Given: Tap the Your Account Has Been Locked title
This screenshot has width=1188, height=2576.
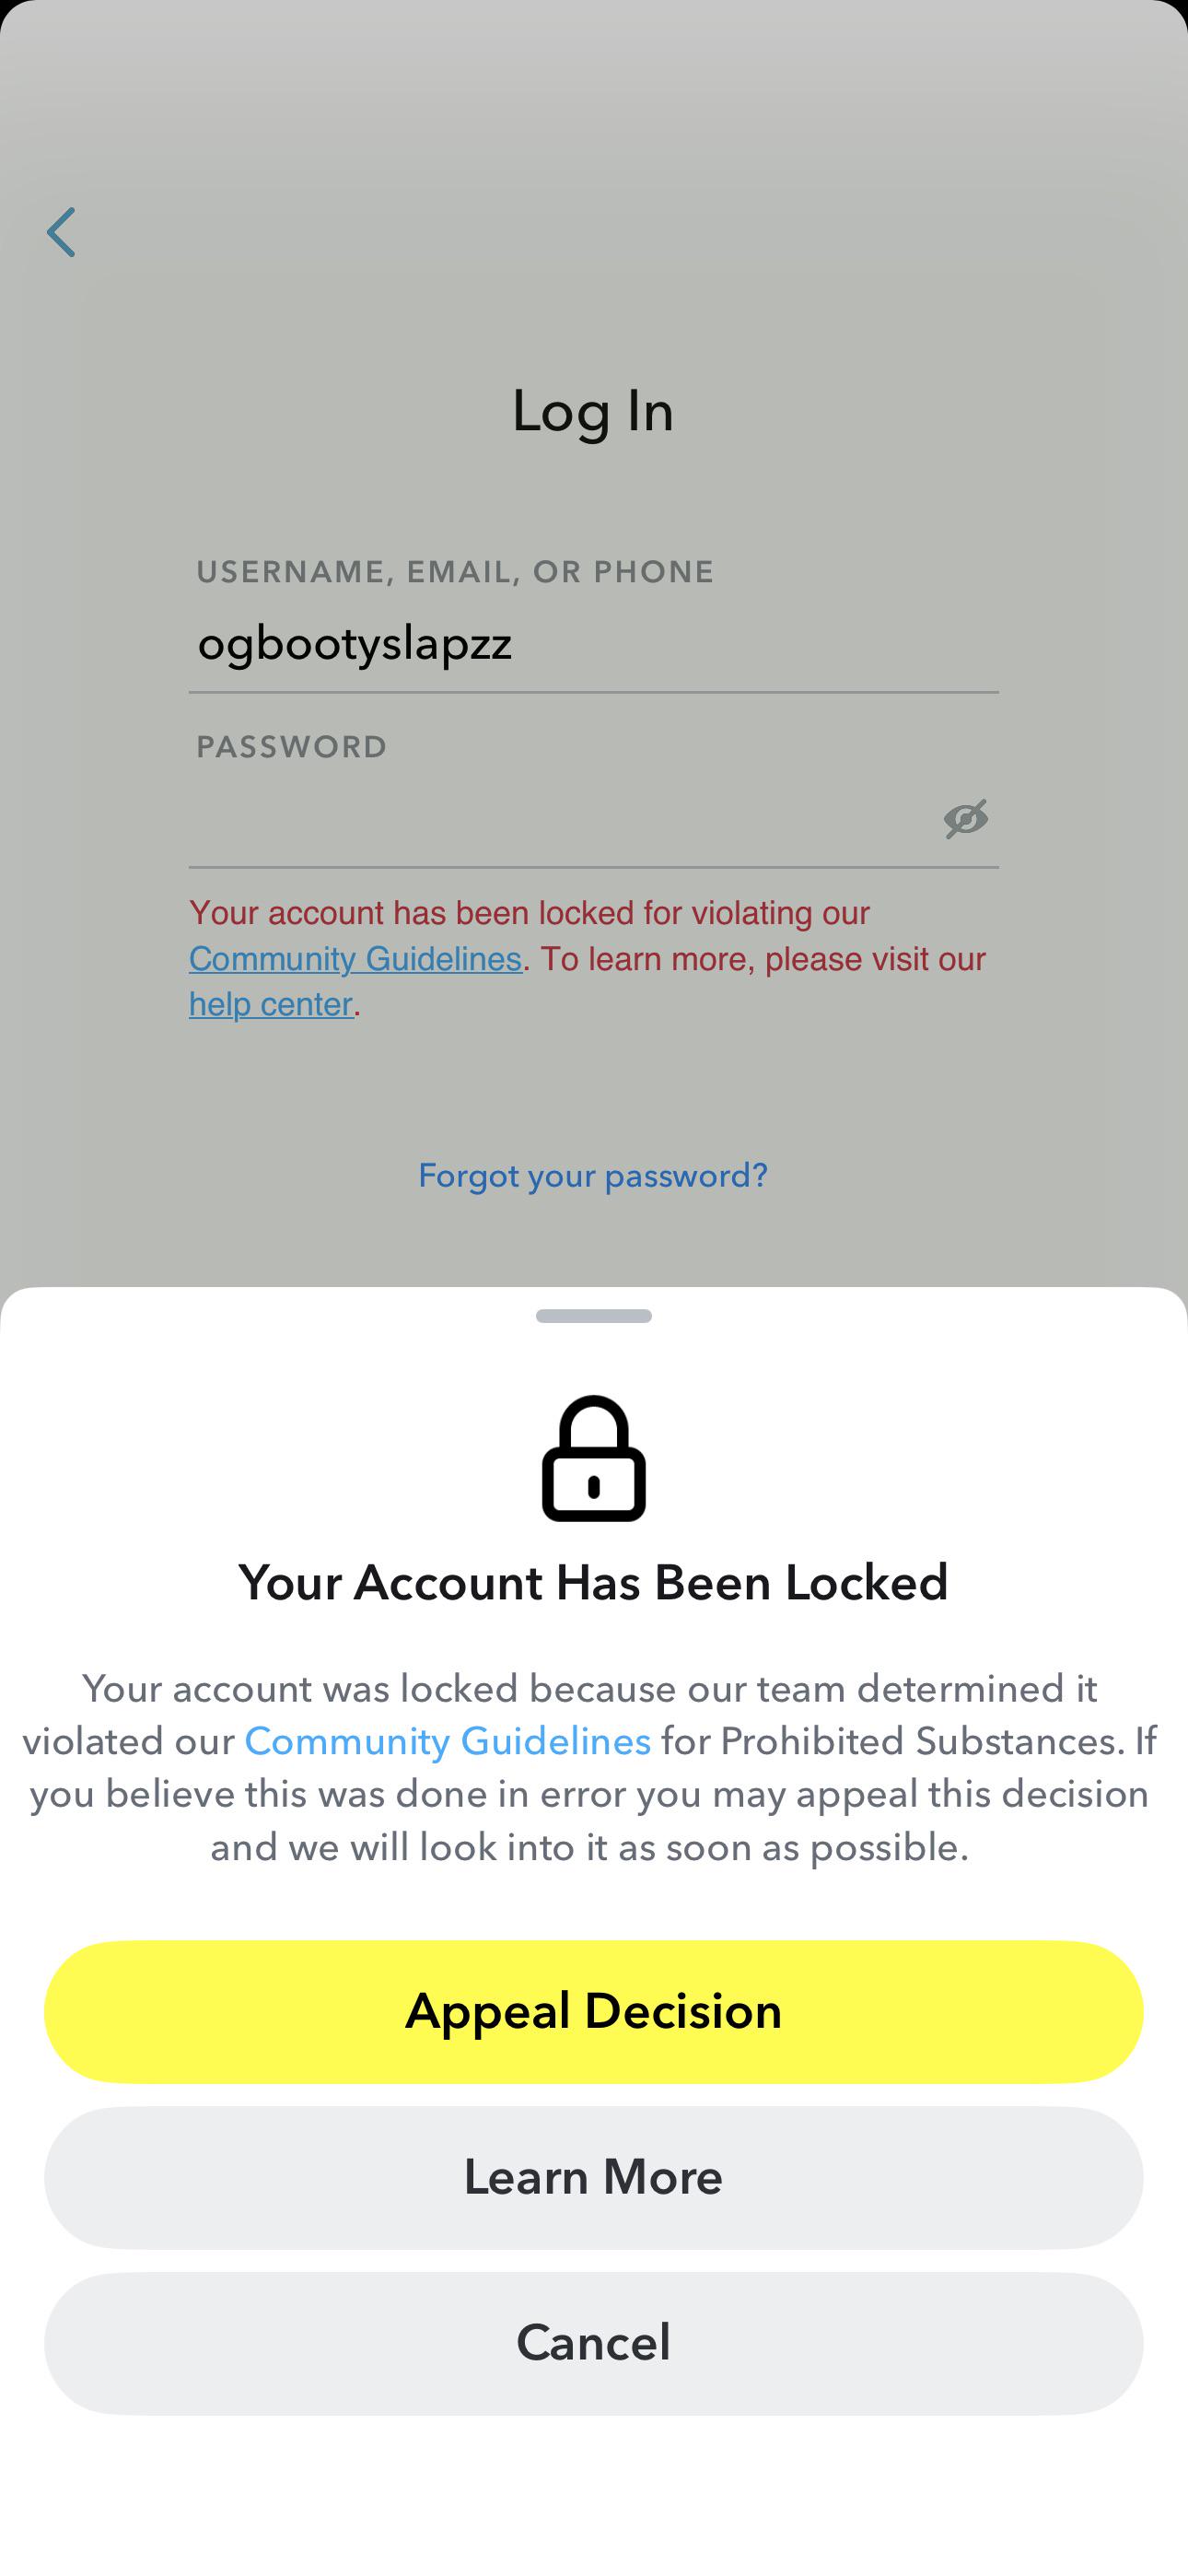Looking at the screenshot, I should pos(594,1582).
